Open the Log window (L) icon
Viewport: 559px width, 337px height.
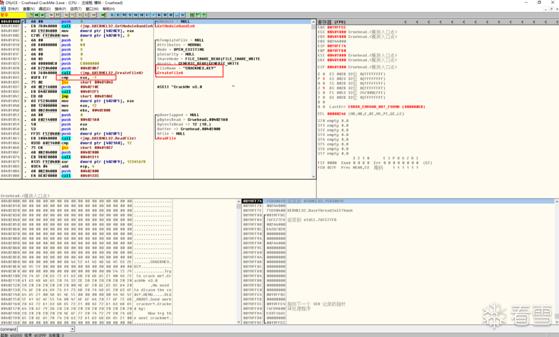(x=113, y=15)
